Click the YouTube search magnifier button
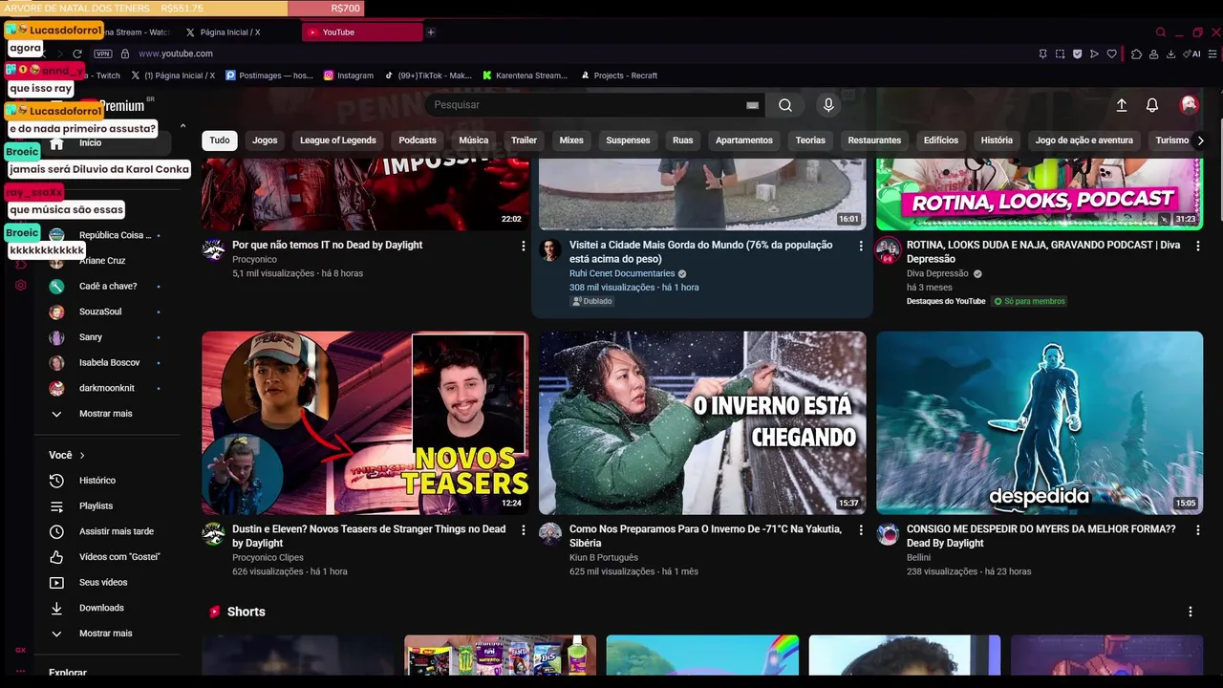 coord(784,105)
